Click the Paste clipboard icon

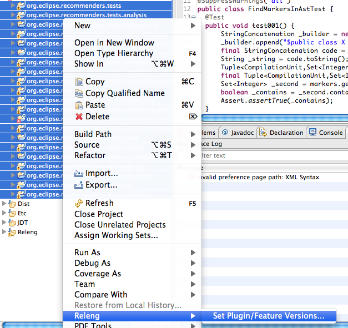click(79, 105)
